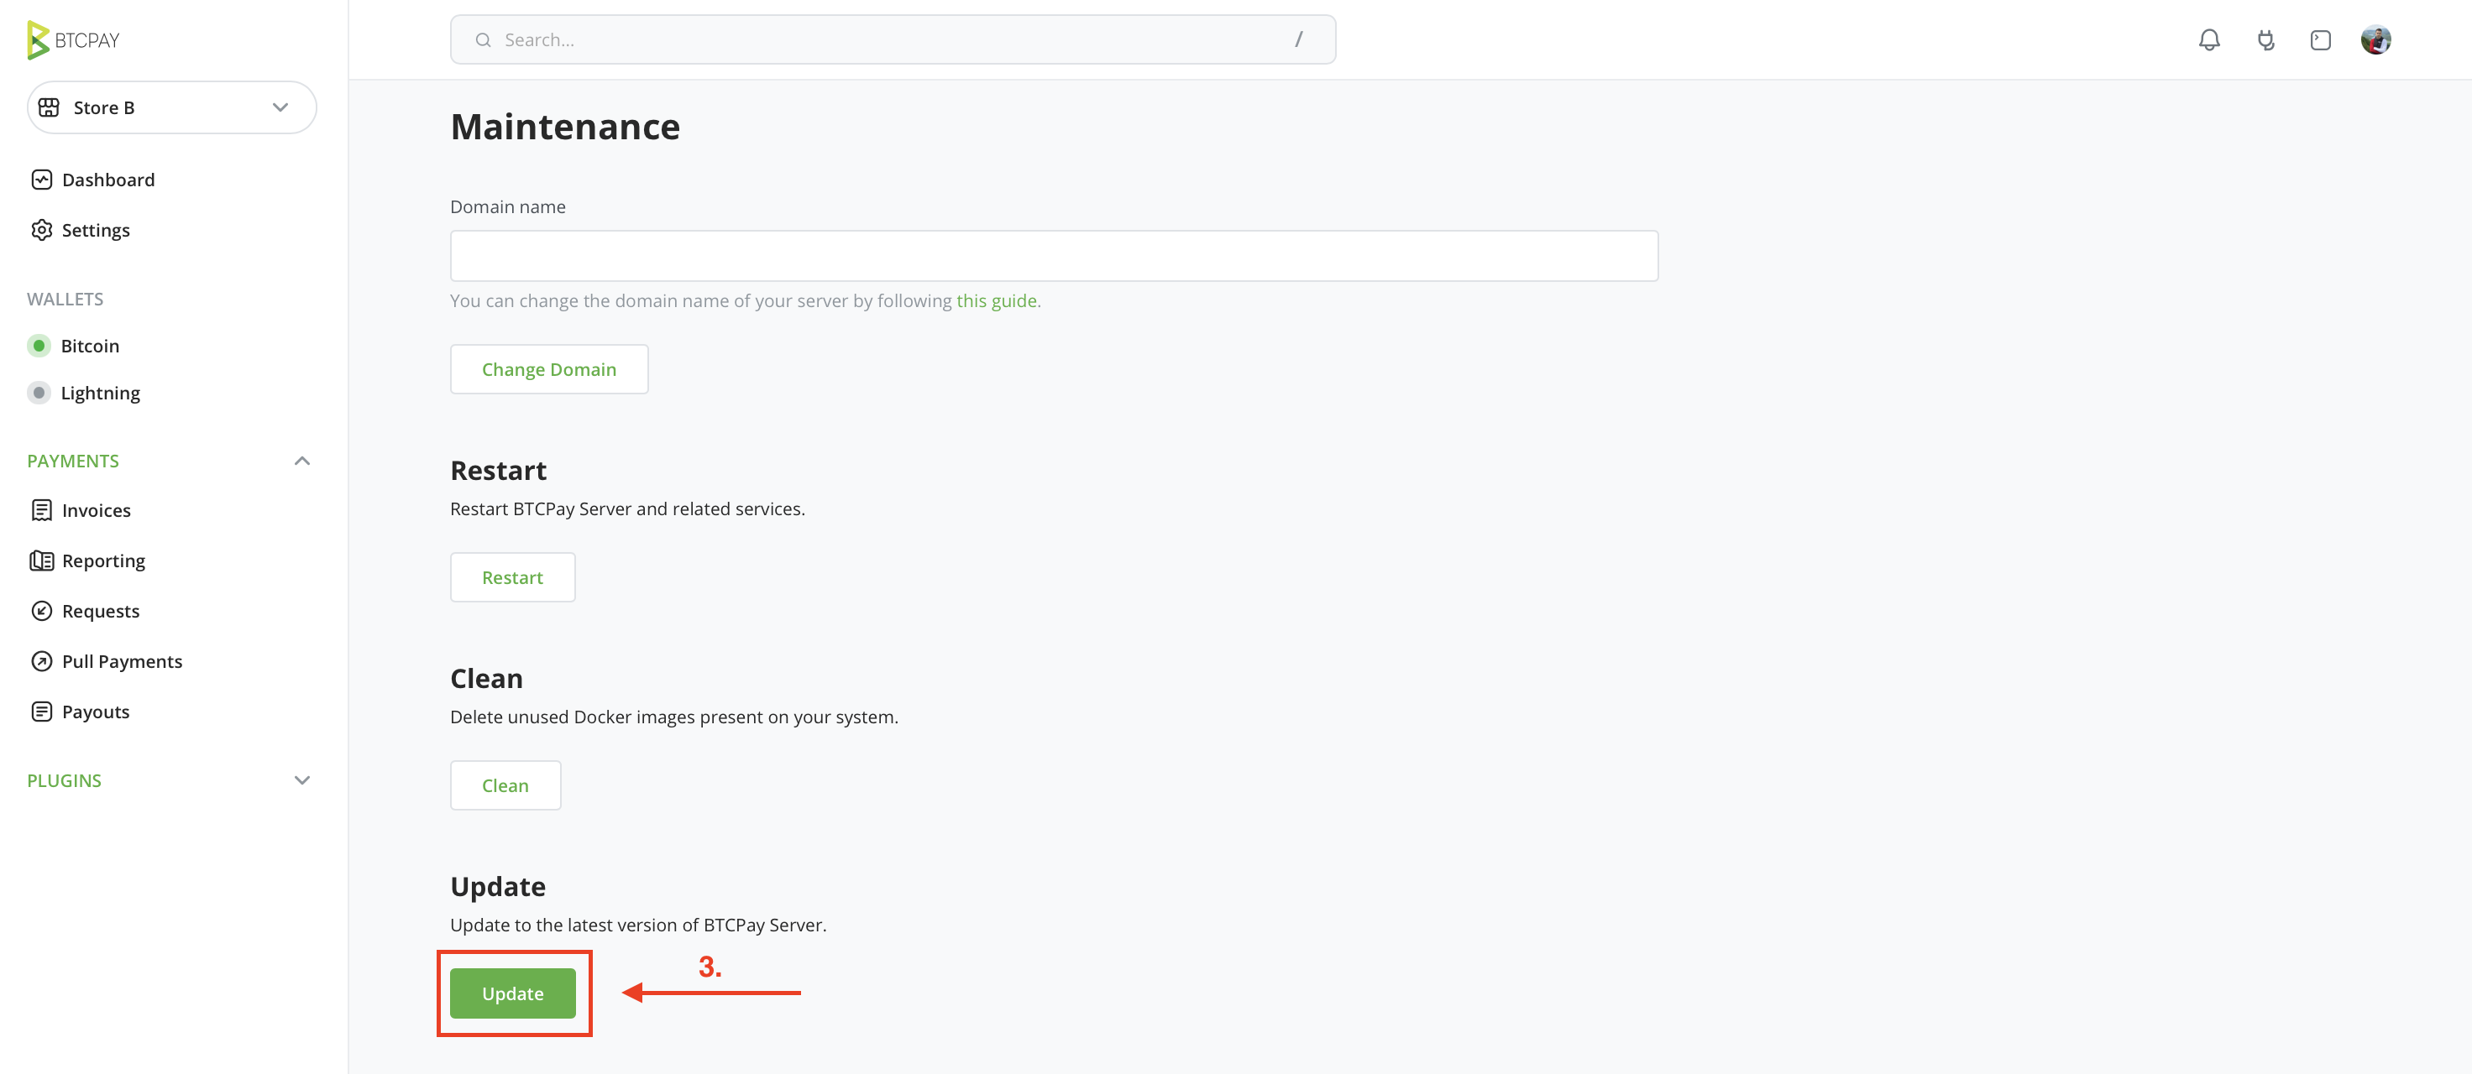Focus the Domain name input
Screen dimensions: 2472x1074
coord(1054,255)
